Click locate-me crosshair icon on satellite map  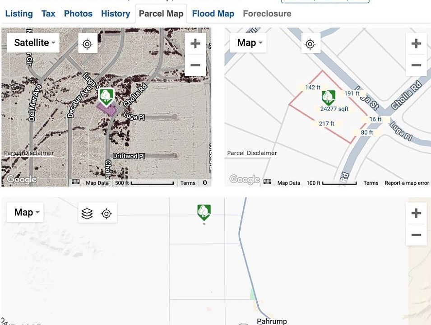pyautogui.click(x=88, y=44)
